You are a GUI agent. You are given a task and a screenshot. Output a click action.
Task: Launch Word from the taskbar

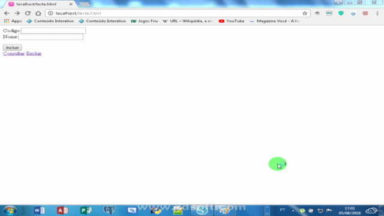(39, 211)
